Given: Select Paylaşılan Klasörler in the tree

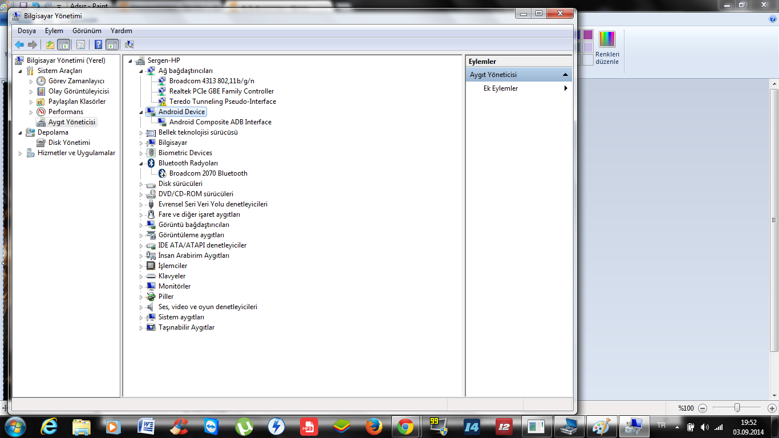Looking at the screenshot, I should point(77,102).
